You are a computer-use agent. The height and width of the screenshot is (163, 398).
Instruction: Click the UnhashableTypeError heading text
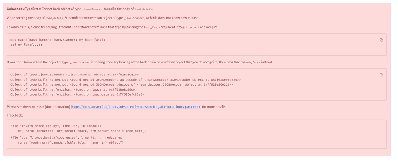tap(24, 9)
